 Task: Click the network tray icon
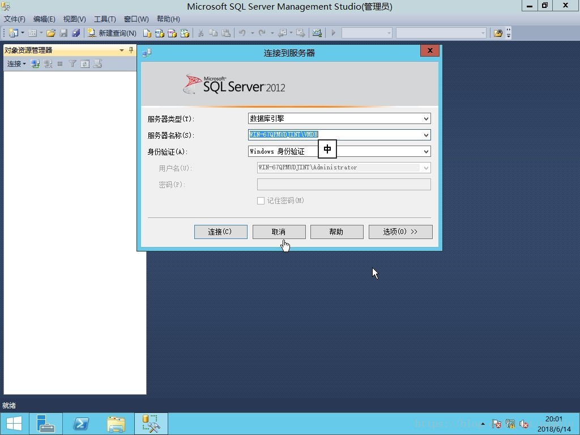[x=510, y=424]
